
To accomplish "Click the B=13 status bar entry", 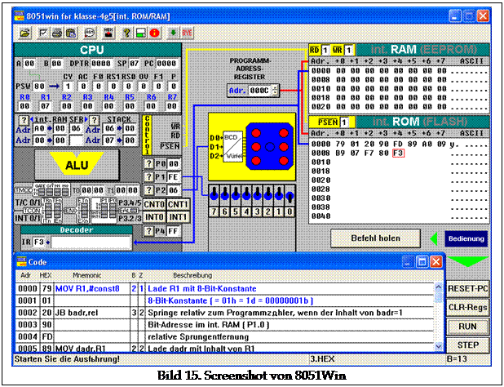I will point(457,359).
